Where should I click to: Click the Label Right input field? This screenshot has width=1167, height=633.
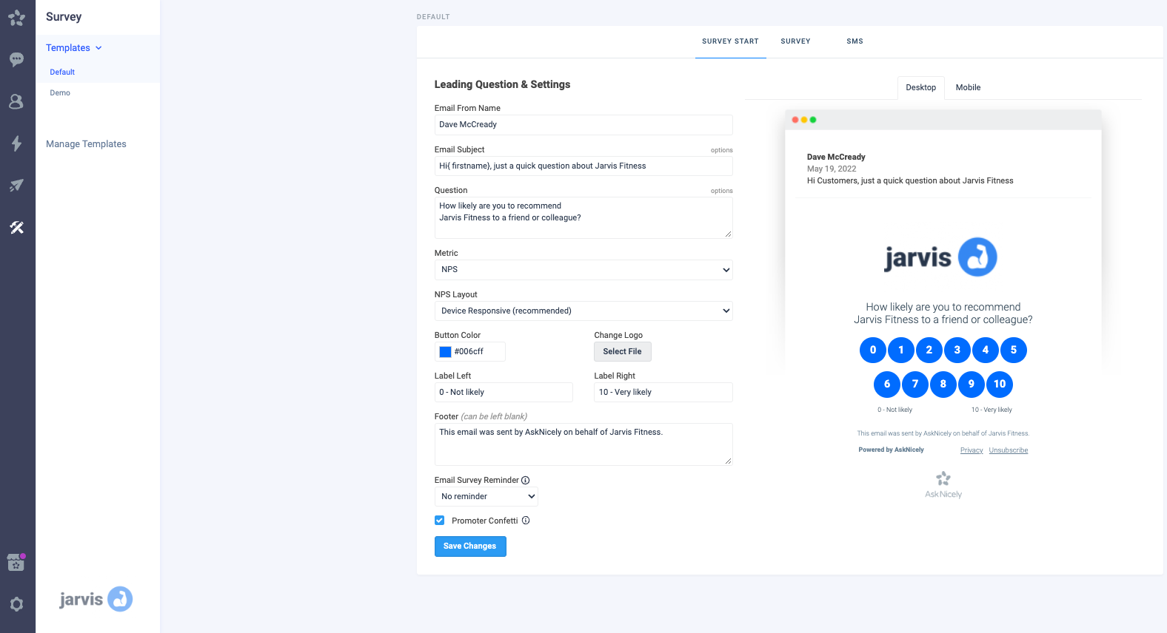coord(663,393)
